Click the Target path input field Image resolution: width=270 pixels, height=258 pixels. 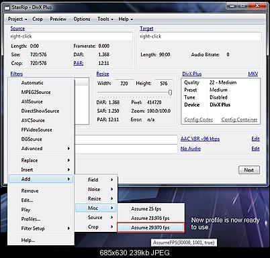199,36
